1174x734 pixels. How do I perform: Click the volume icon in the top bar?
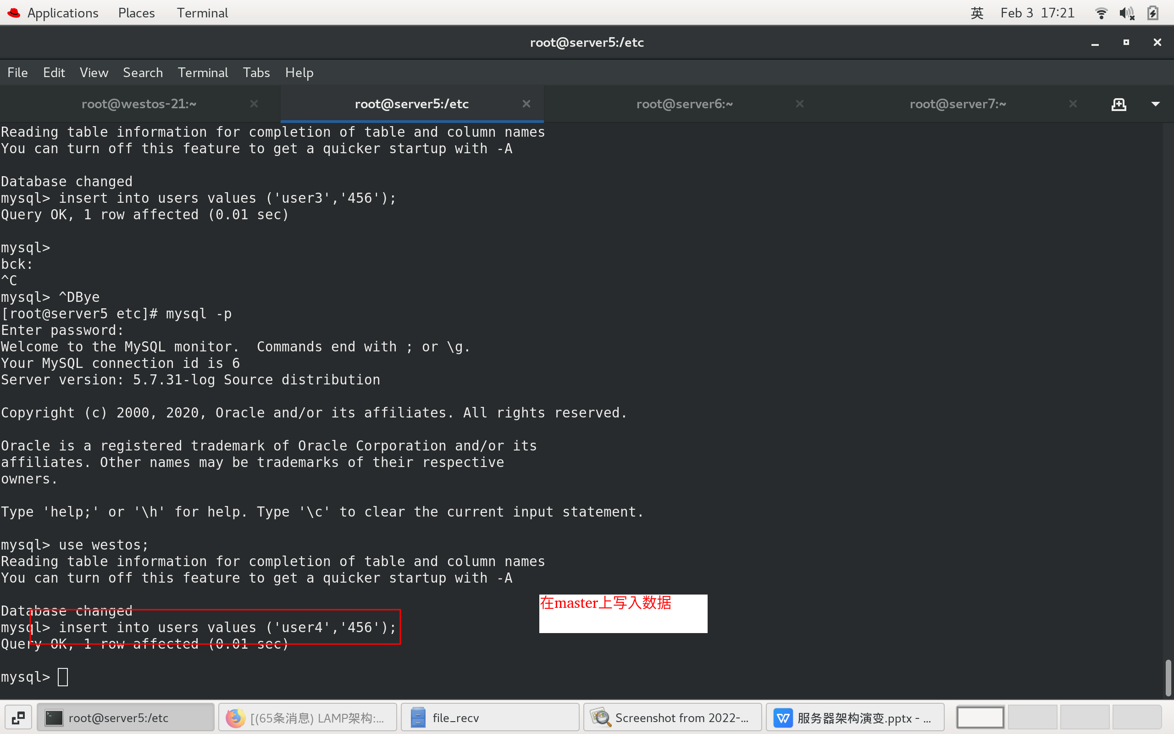coord(1126,13)
